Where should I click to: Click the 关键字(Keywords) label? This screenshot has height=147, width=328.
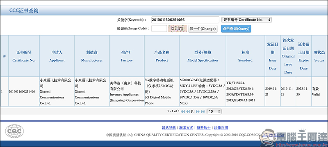132,20
